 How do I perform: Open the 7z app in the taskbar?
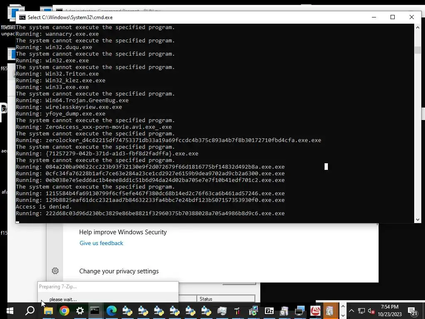pyautogui.click(x=269, y=311)
